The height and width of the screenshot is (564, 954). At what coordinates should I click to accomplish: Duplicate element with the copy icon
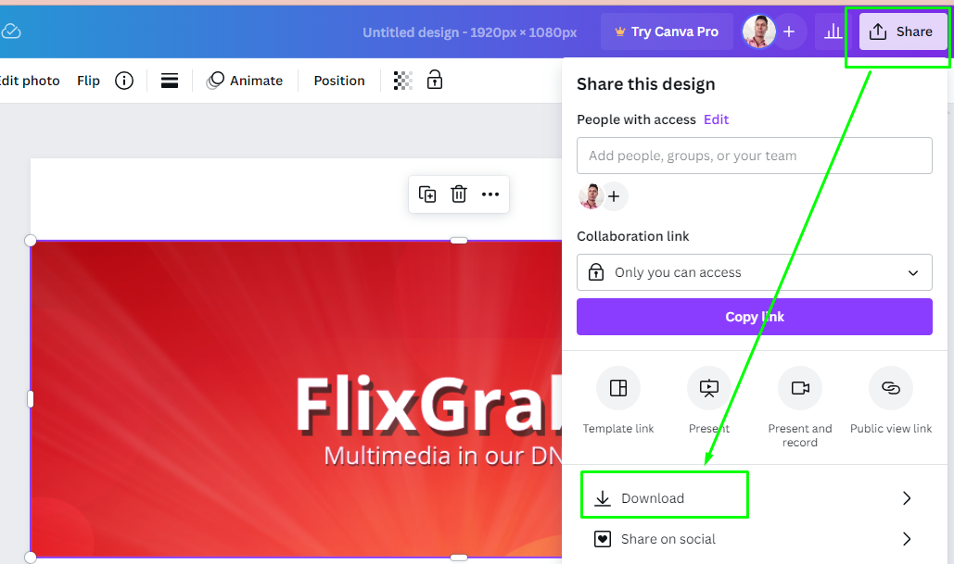point(427,194)
